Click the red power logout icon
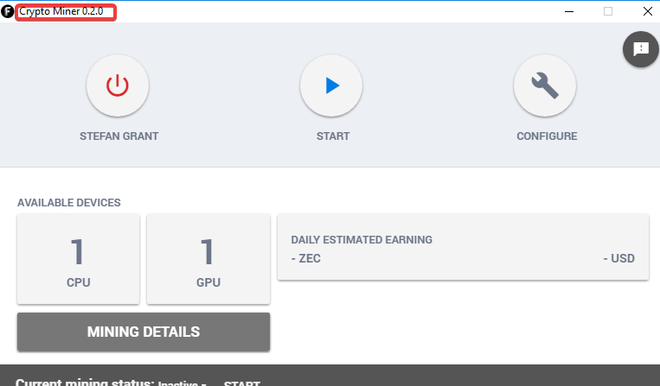 coord(118,85)
